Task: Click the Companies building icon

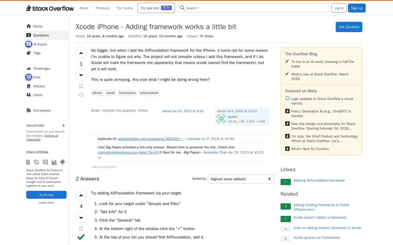Action: [29, 111]
